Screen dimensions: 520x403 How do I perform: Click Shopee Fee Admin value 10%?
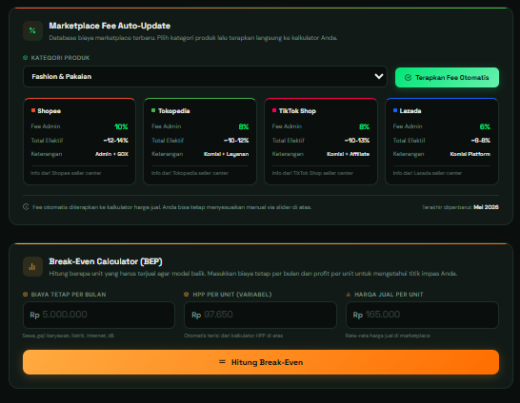[x=121, y=126]
